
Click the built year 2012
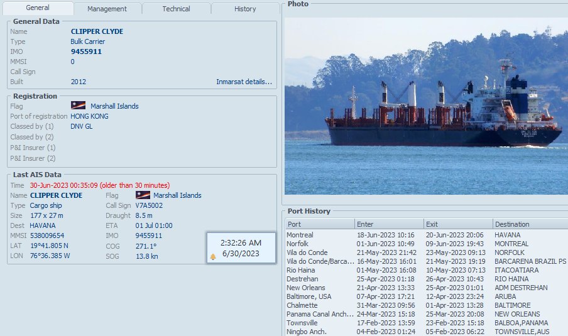79,82
